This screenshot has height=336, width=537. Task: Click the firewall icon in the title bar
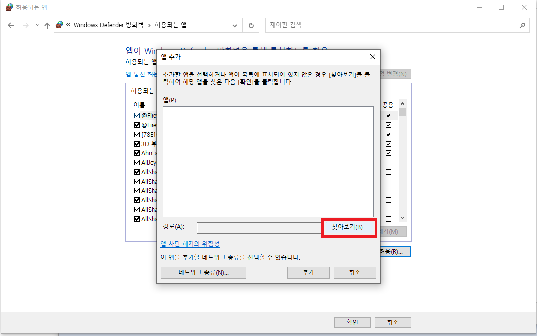[x=9, y=7]
